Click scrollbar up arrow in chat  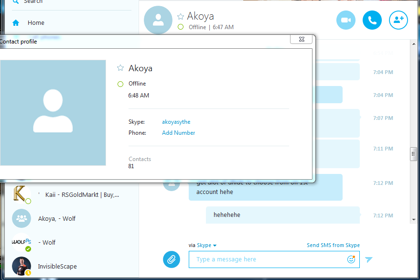pos(414,43)
